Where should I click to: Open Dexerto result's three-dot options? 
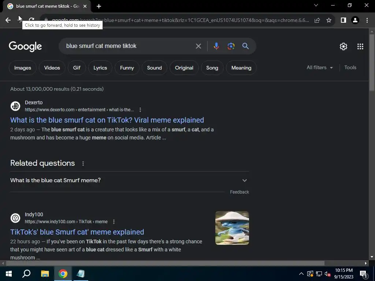click(140, 110)
